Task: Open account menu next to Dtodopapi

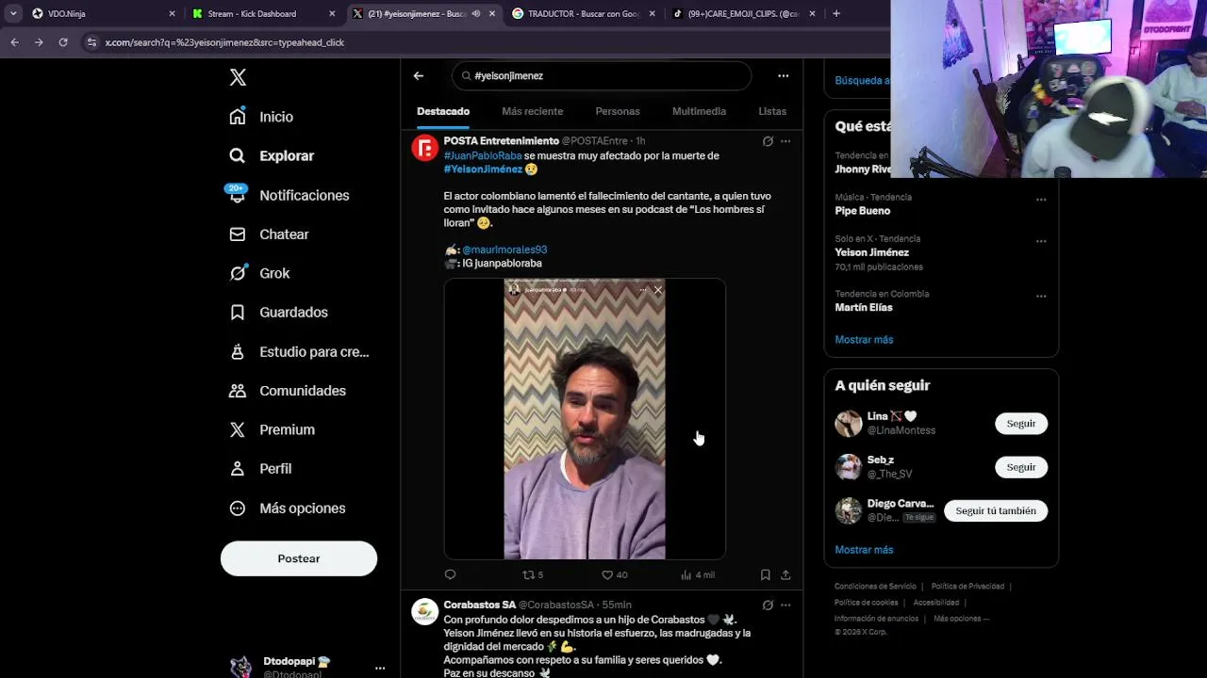Action: pos(380,668)
